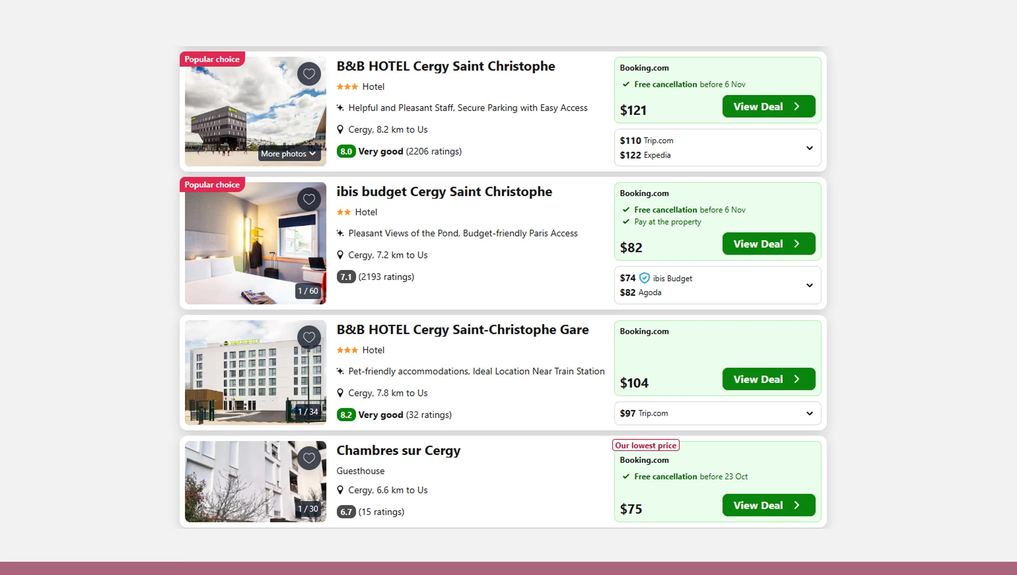This screenshot has width=1017, height=575.
Task: Open the Trip.com and Expedia price dropdown
Action: pyautogui.click(x=809, y=148)
